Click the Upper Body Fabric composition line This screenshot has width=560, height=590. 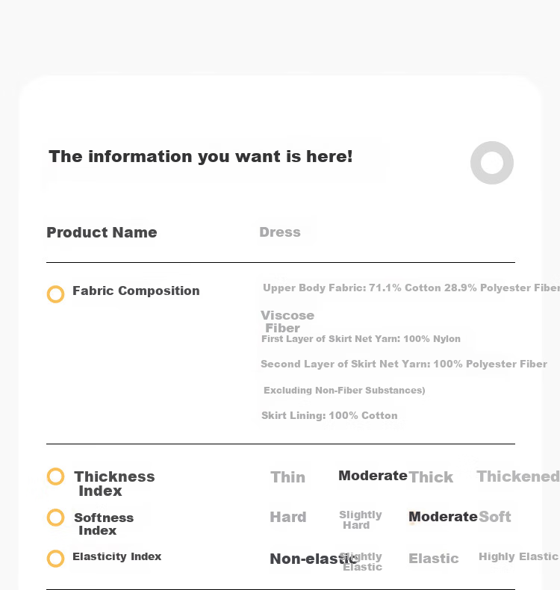click(411, 288)
